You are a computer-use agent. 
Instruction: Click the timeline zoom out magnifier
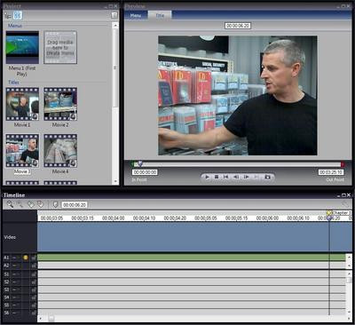click(x=20, y=204)
